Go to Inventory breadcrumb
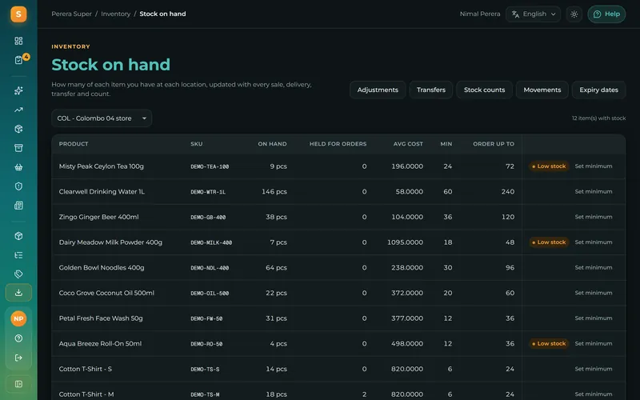640x400 pixels. tap(115, 14)
